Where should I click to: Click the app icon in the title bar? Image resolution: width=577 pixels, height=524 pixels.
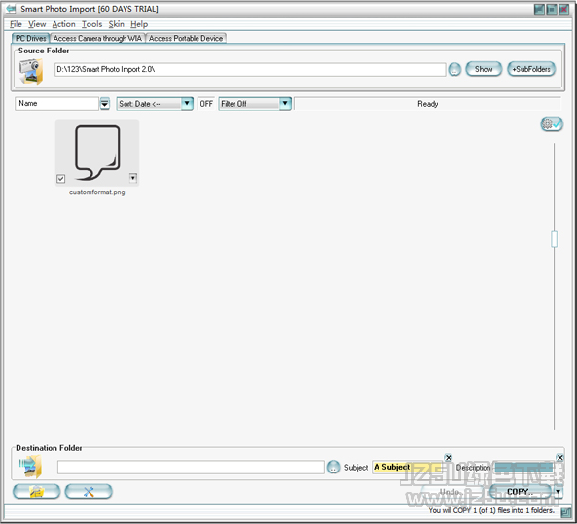point(11,9)
